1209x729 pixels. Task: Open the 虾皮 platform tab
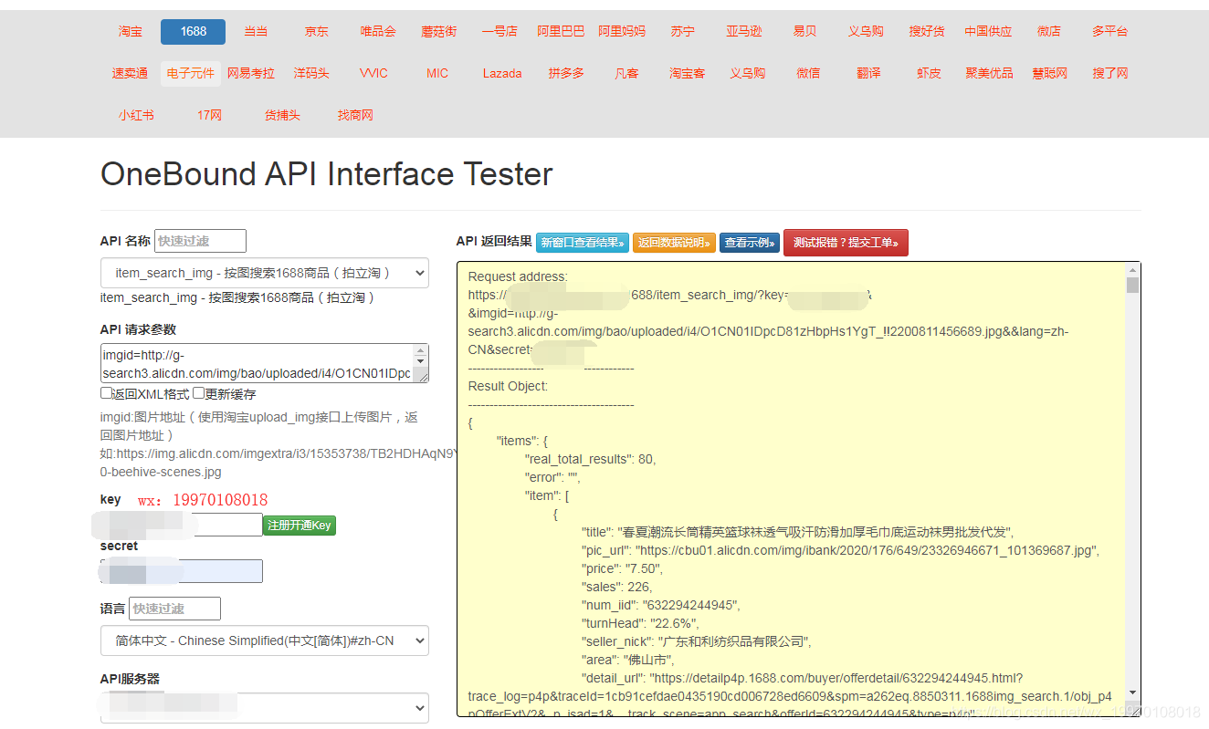929,73
